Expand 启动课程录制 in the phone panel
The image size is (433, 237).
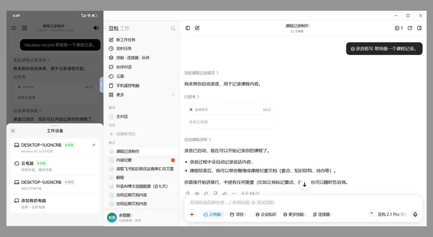click(27, 110)
